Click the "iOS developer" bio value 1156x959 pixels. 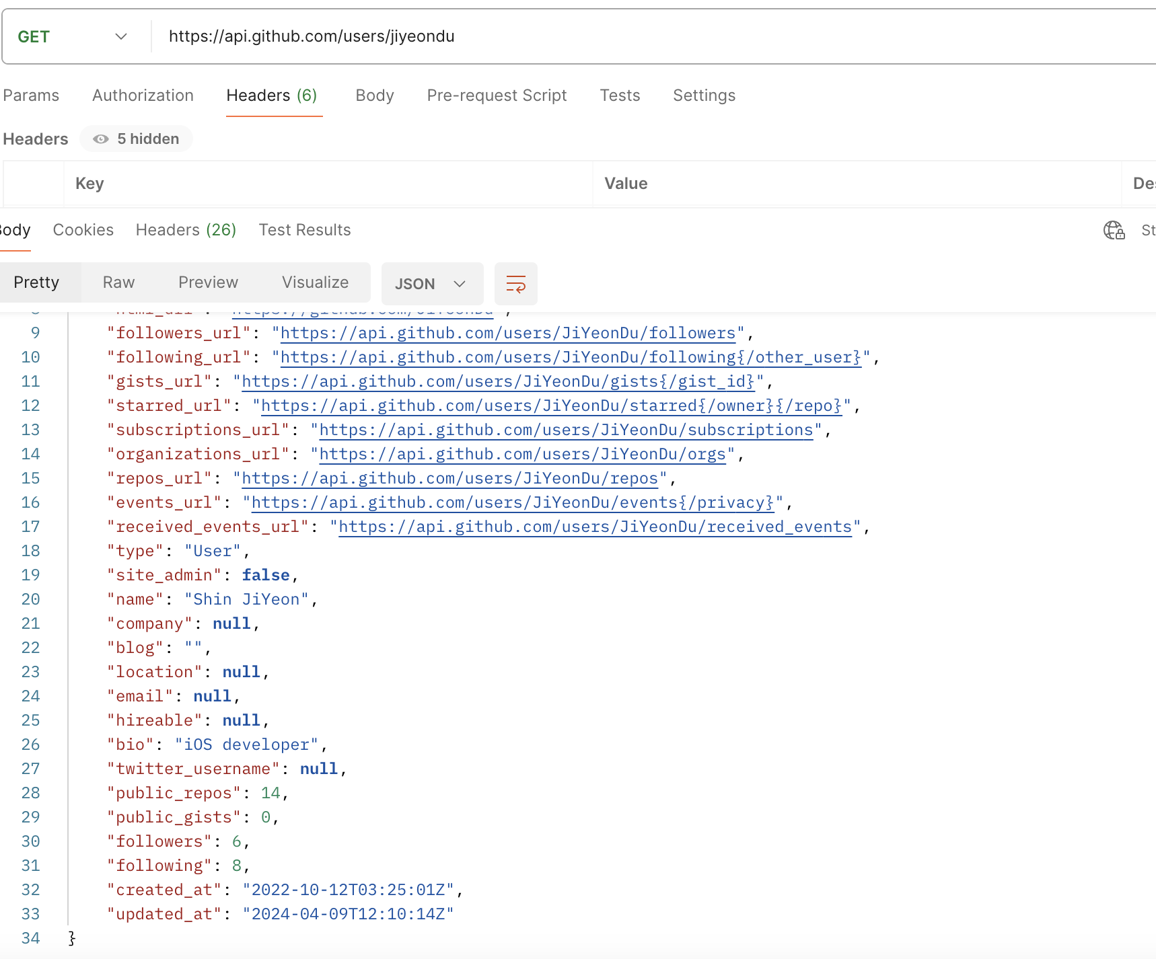(x=246, y=744)
